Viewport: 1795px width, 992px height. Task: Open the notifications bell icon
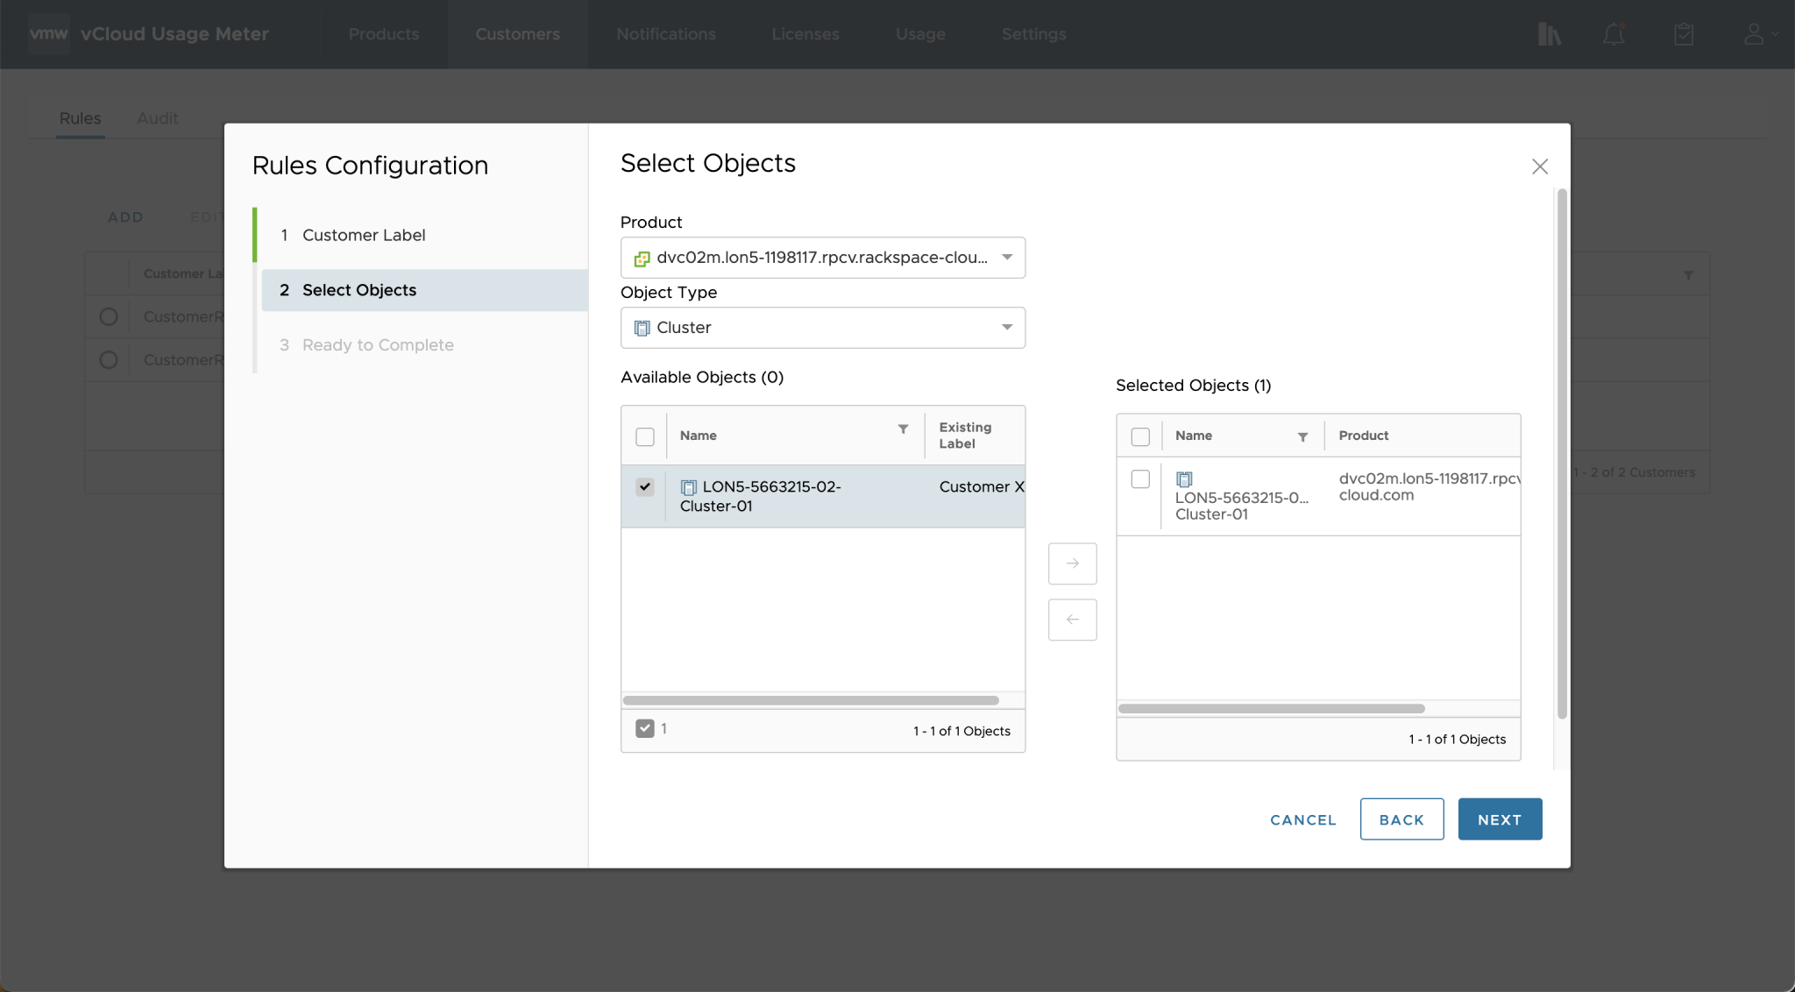pos(1614,34)
